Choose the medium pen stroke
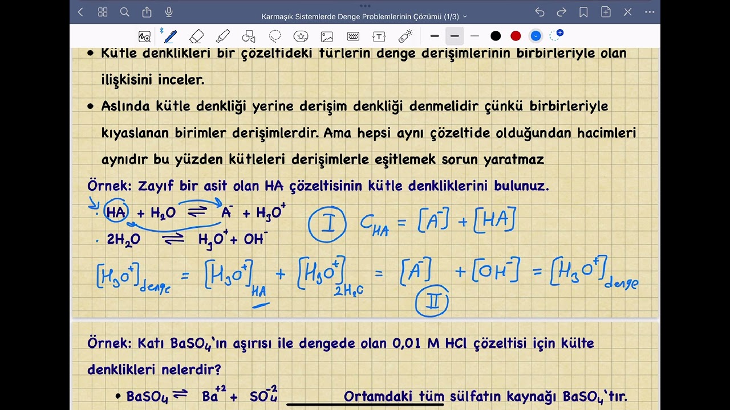The width and height of the screenshot is (730, 410). [x=455, y=36]
